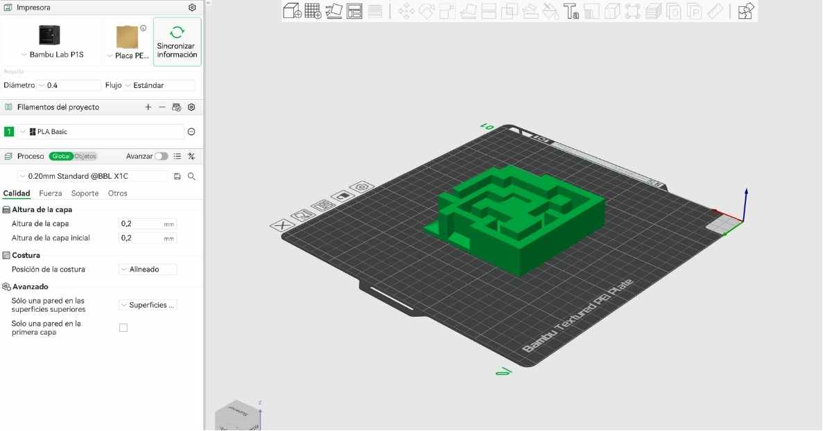
Task: Click Bambu Lab P1S printer selector
Action: (x=52, y=42)
